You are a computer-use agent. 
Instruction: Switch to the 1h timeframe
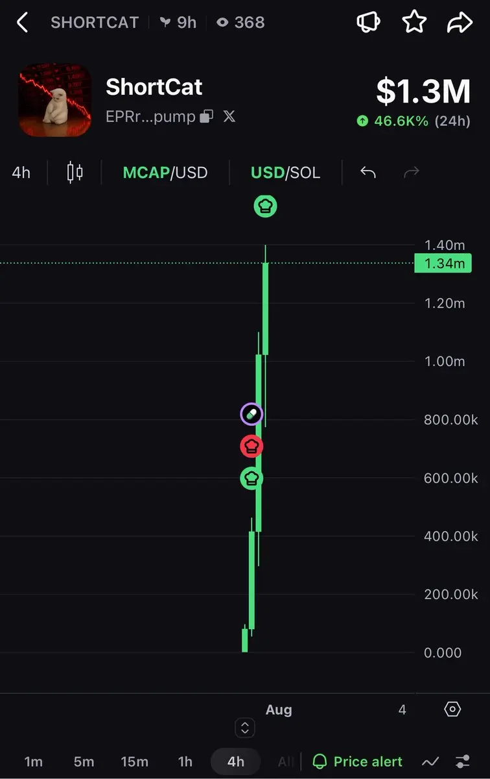pos(185,761)
